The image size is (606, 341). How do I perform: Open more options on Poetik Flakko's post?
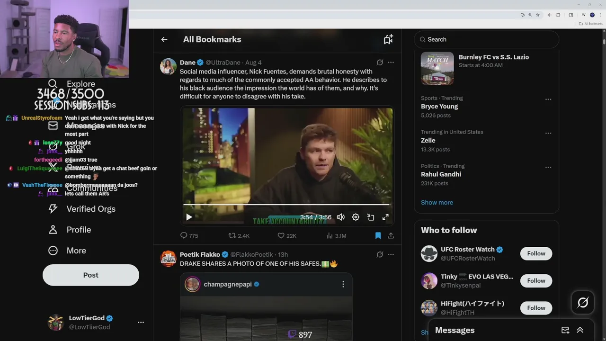point(391,254)
